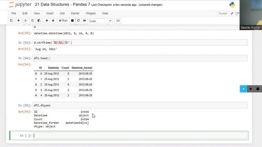Open the Help menu
The image size is (262, 147).
coord(105,13)
